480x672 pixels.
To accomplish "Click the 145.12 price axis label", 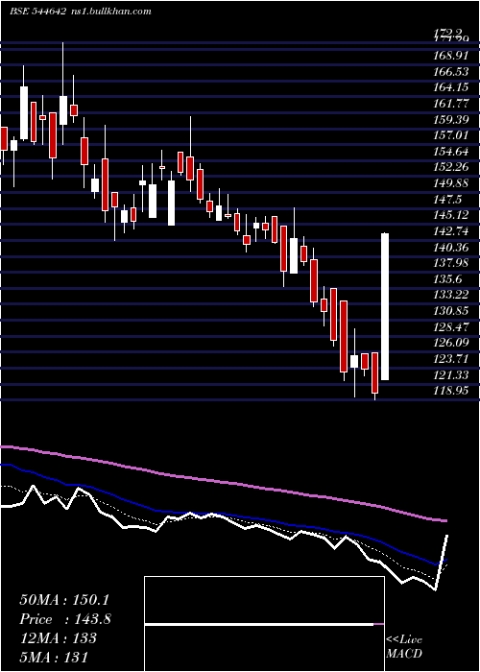I will click(450, 215).
